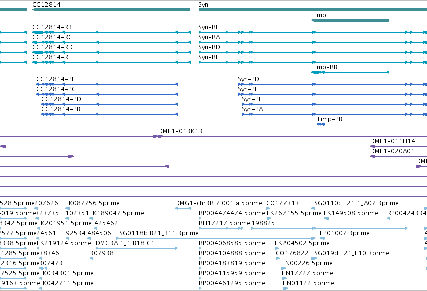Viewport: 427px width, 291px height.
Task: Click the 198825 EST label
Action: tap(263, 223)
